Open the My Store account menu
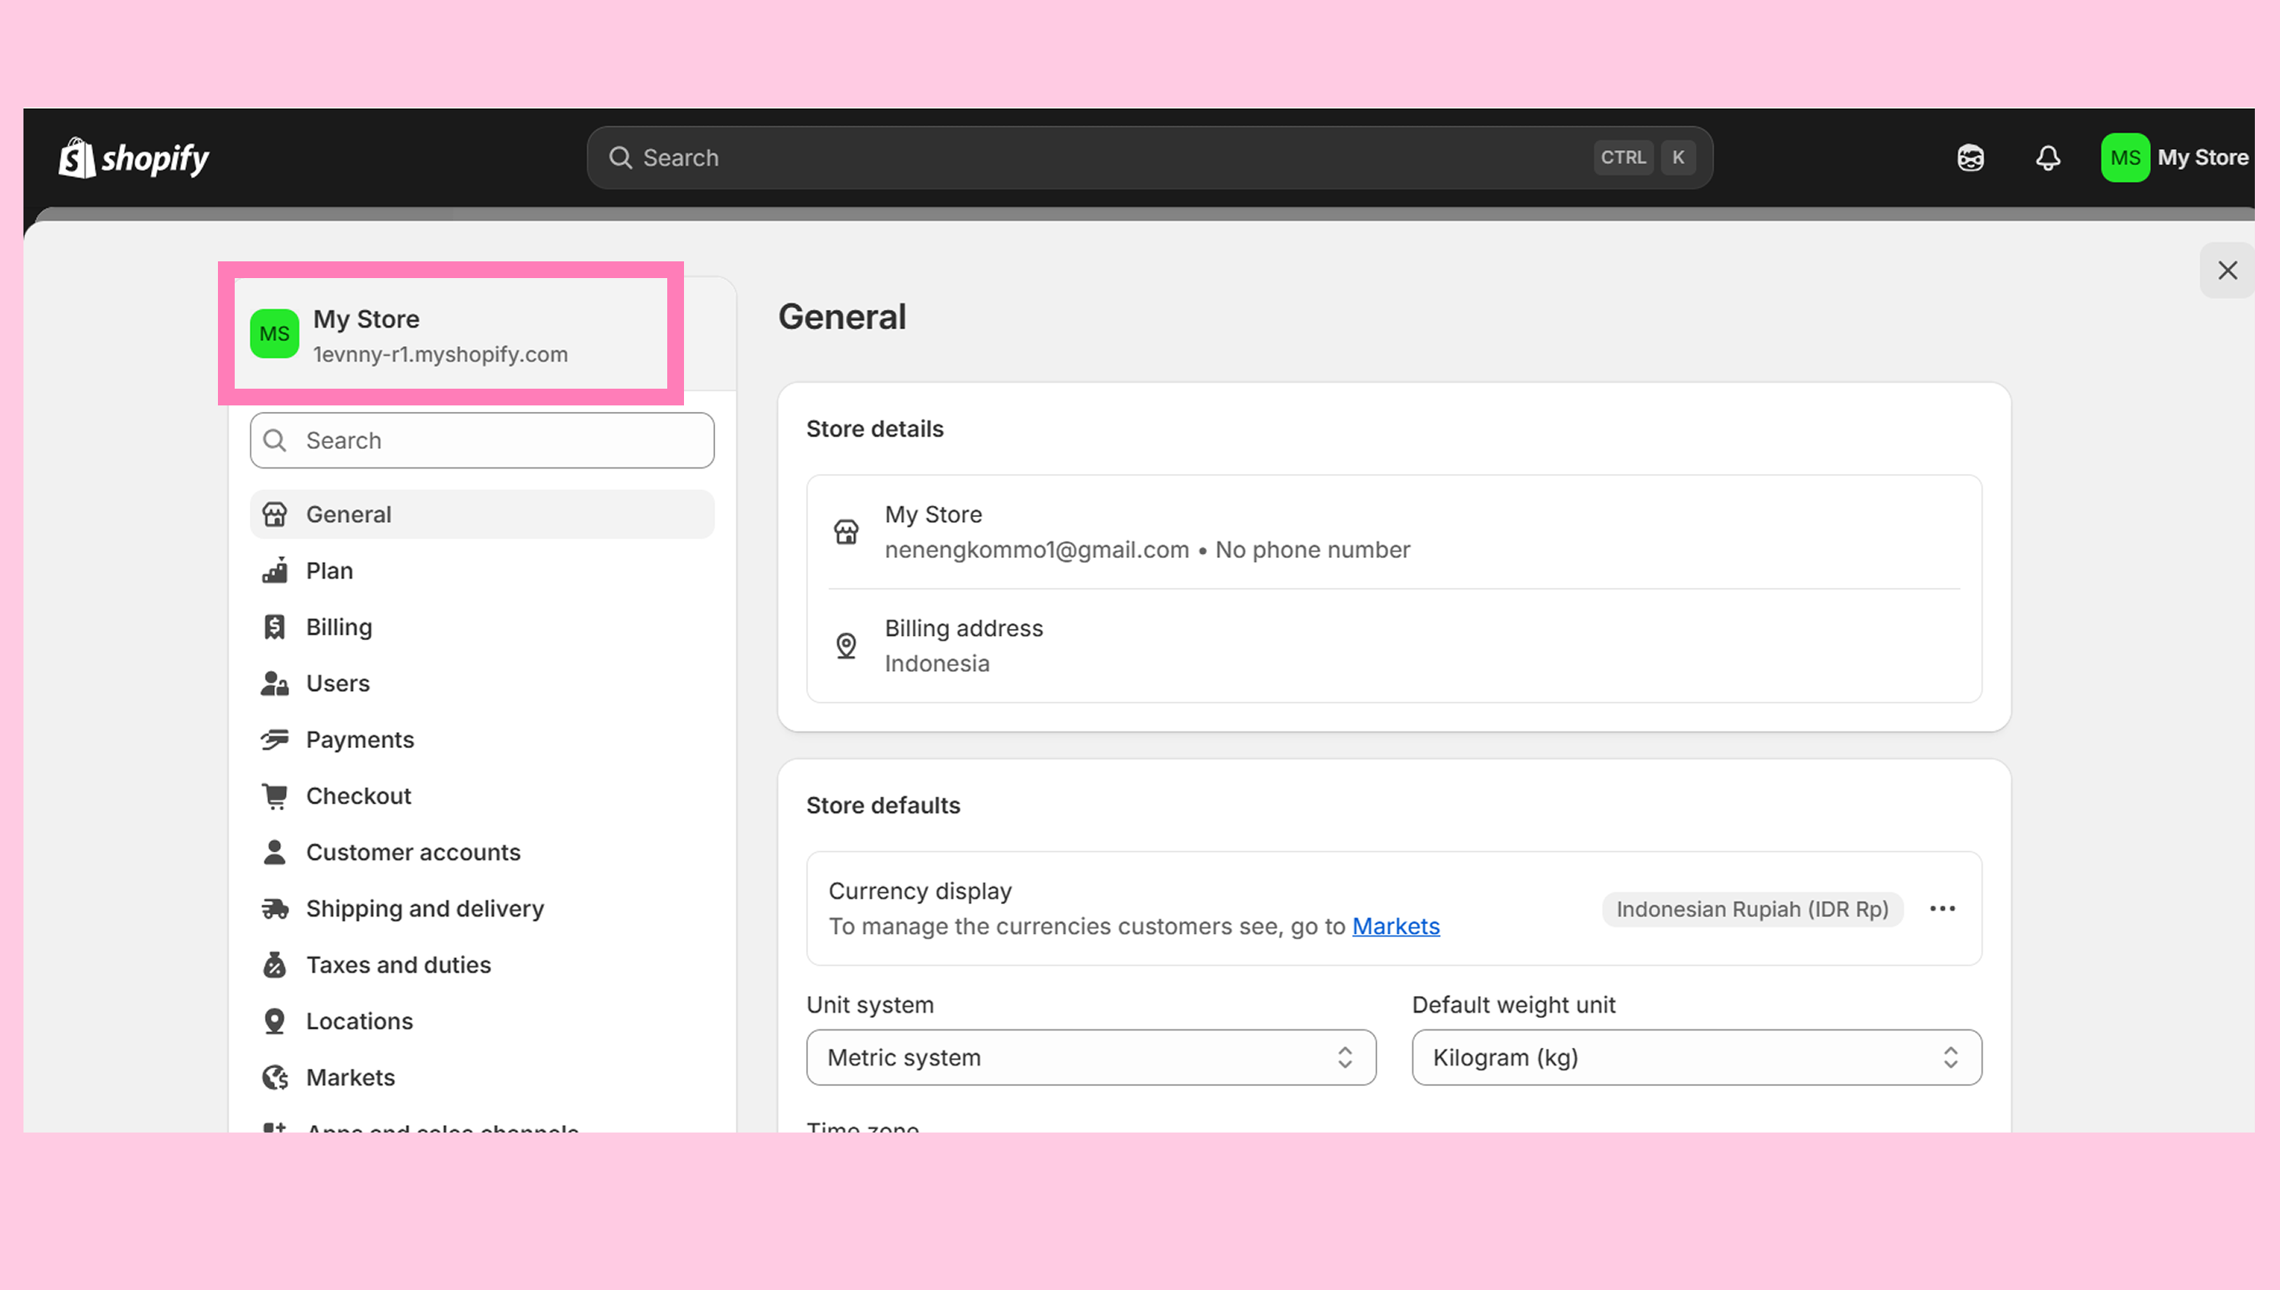Image resolution: width=2280 pixels, height=1290 pixels. [2174, 157]
